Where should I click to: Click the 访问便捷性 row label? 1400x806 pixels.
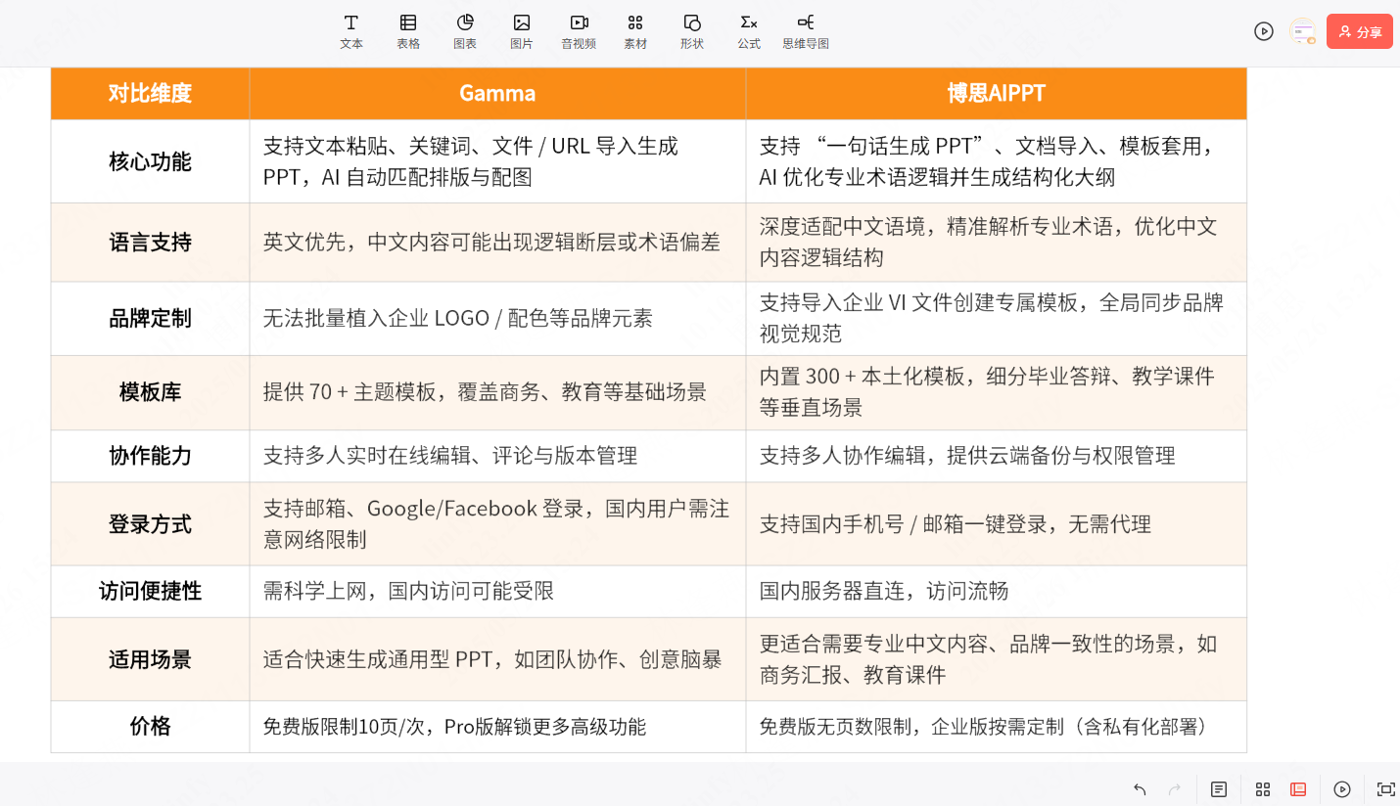(x=150, y=591)
